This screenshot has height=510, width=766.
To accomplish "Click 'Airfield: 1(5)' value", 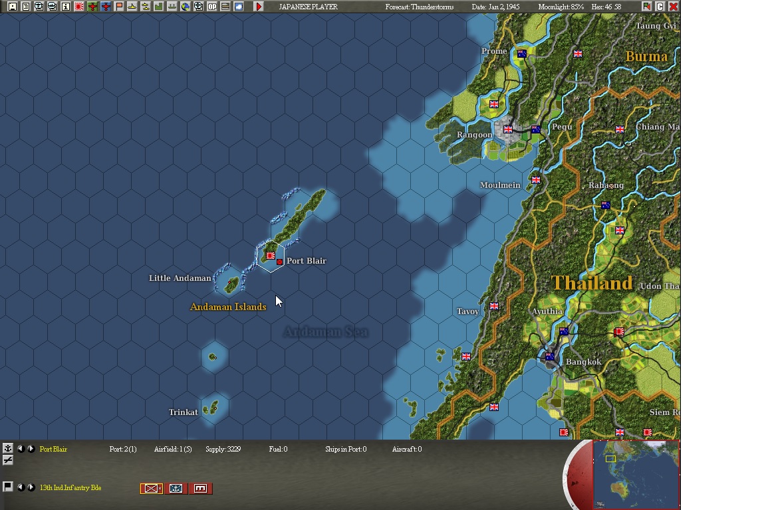I will [x=173, y=449].
